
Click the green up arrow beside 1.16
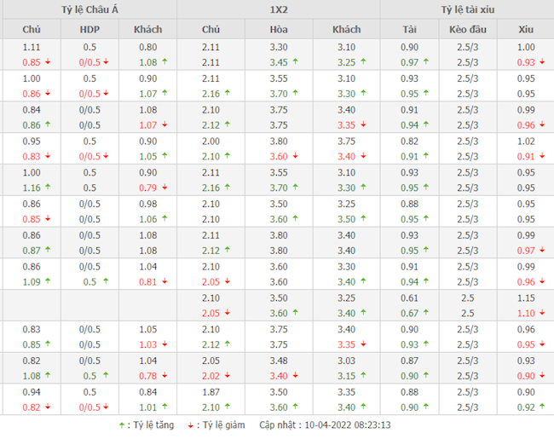pos(48,187)
